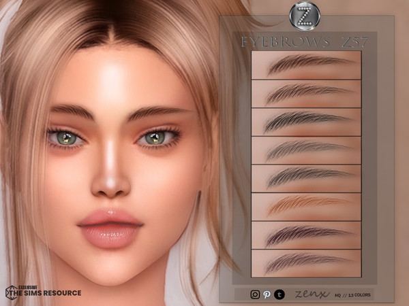409x306 pixels.
Task: Select the second eyebrow swatch from top
Action: pyautogui.click(x=306, y=93)
